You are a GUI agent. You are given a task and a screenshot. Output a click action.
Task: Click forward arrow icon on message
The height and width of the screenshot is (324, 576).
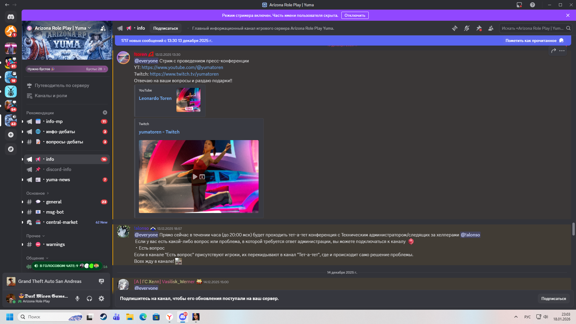tap(553, 51)
